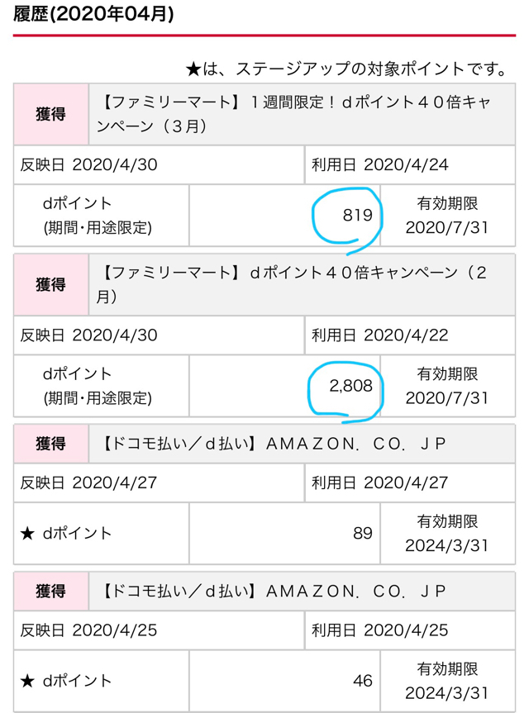Select the 2,808 points value circled in blue
Image resolution: width=529 pixels, height=713 pixels.
(x=350, y=386)
